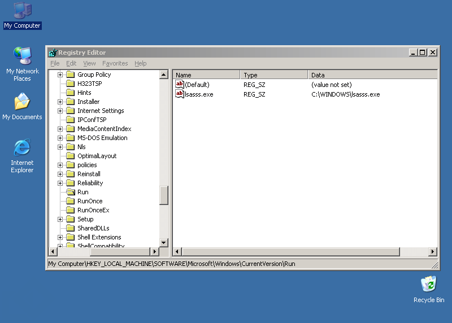Click tree pane scroll up arrow
This screenshot has width=452, height=323.
pyautogui.click(x=164, y=75)
